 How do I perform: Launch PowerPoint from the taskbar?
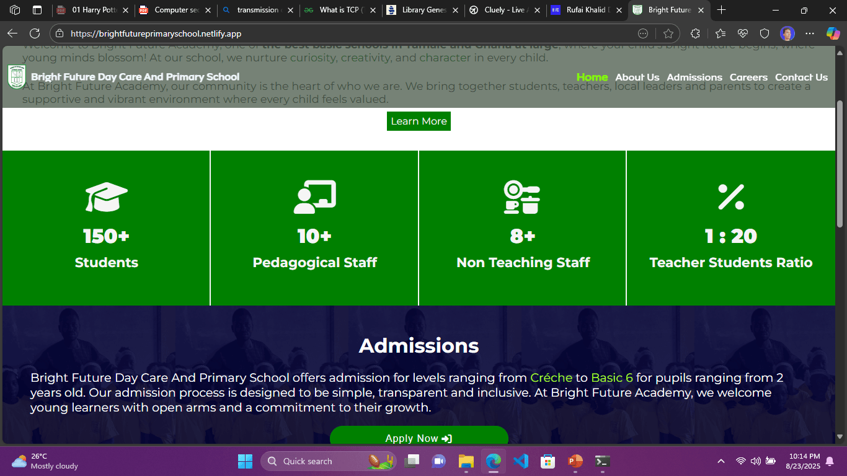point(574,461)
